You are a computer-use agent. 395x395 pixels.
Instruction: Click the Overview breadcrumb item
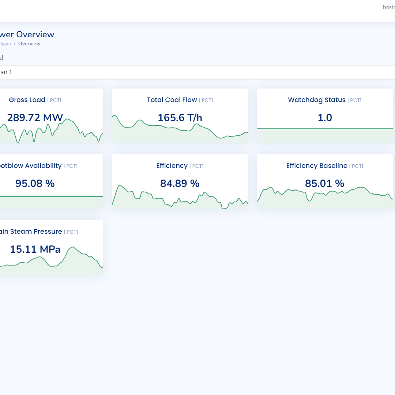[x=29, y=44]
